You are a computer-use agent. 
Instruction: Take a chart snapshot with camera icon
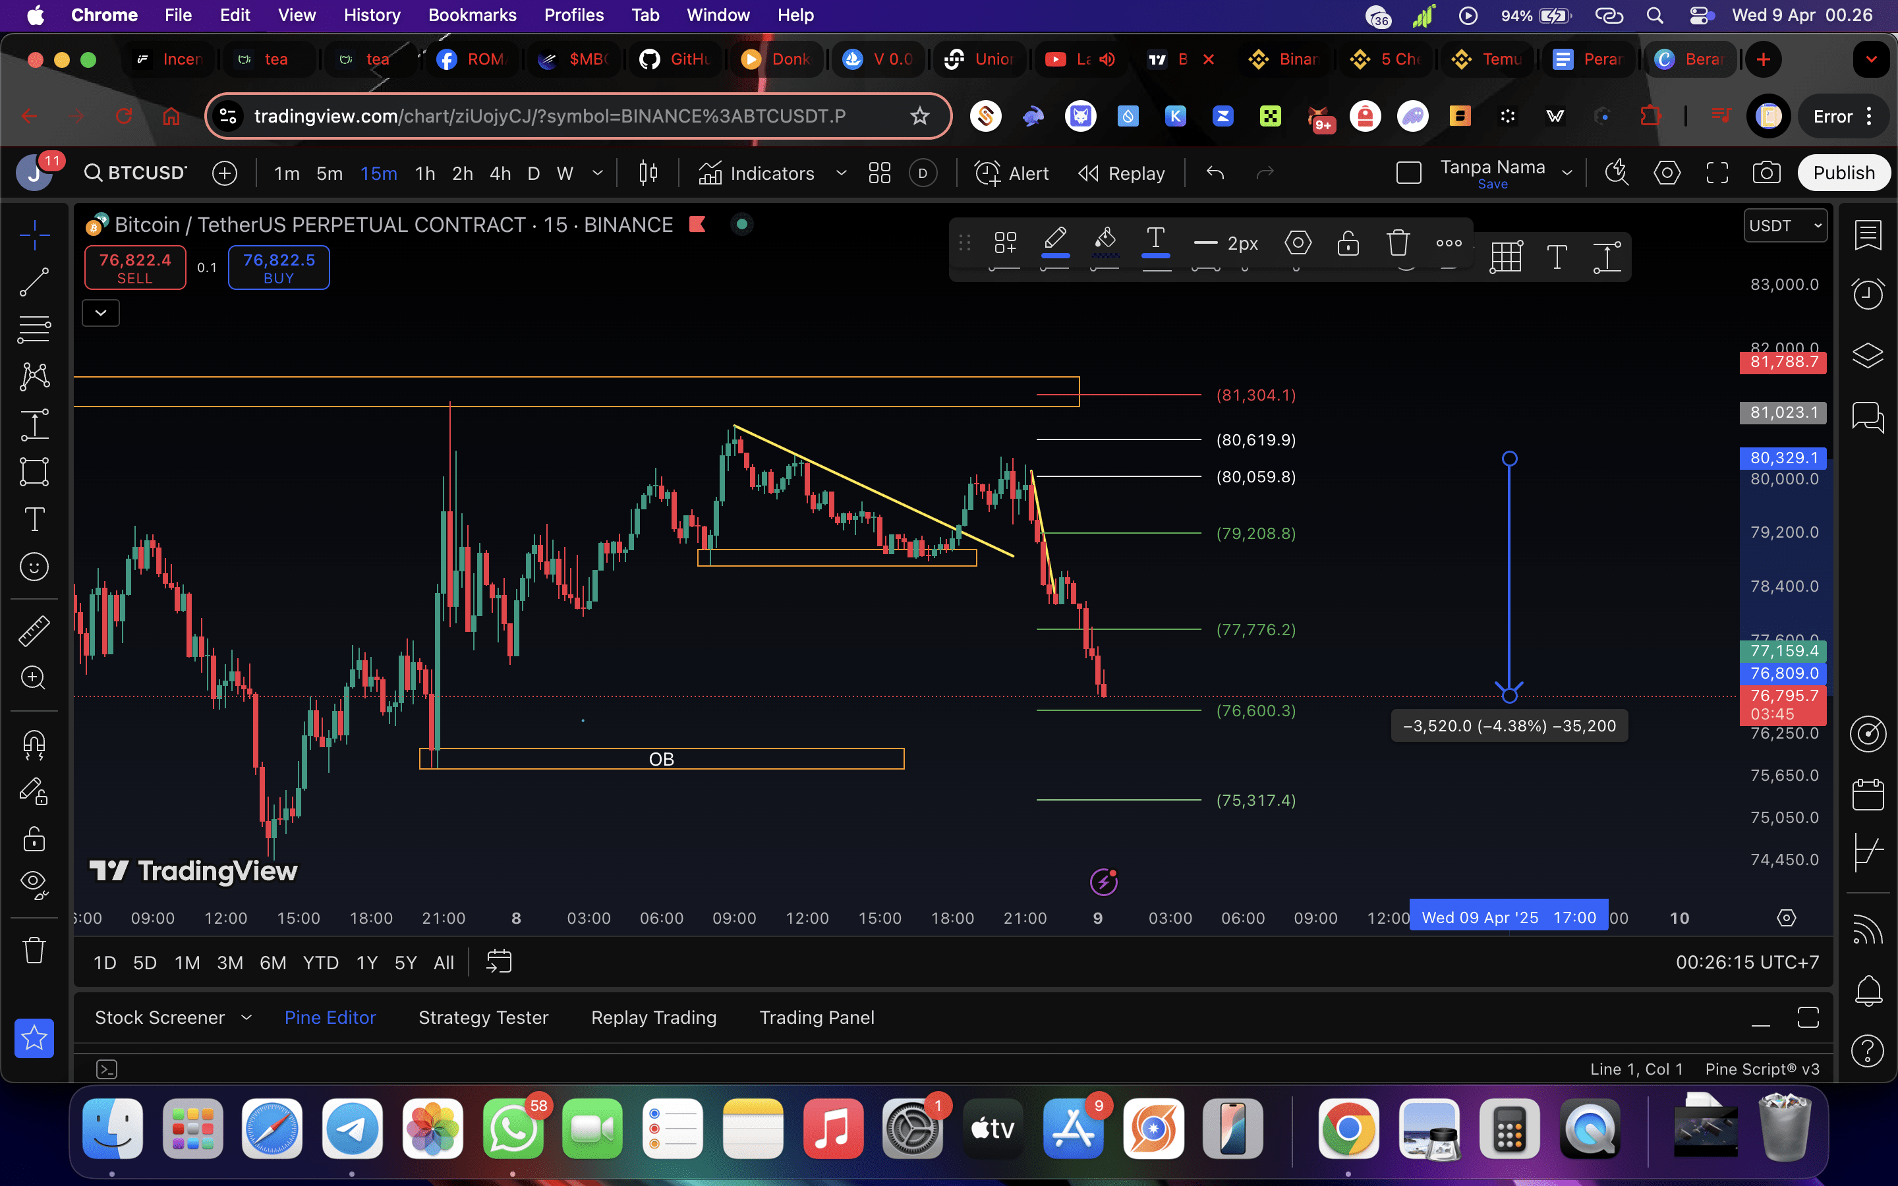click(x=1766, y=173)
